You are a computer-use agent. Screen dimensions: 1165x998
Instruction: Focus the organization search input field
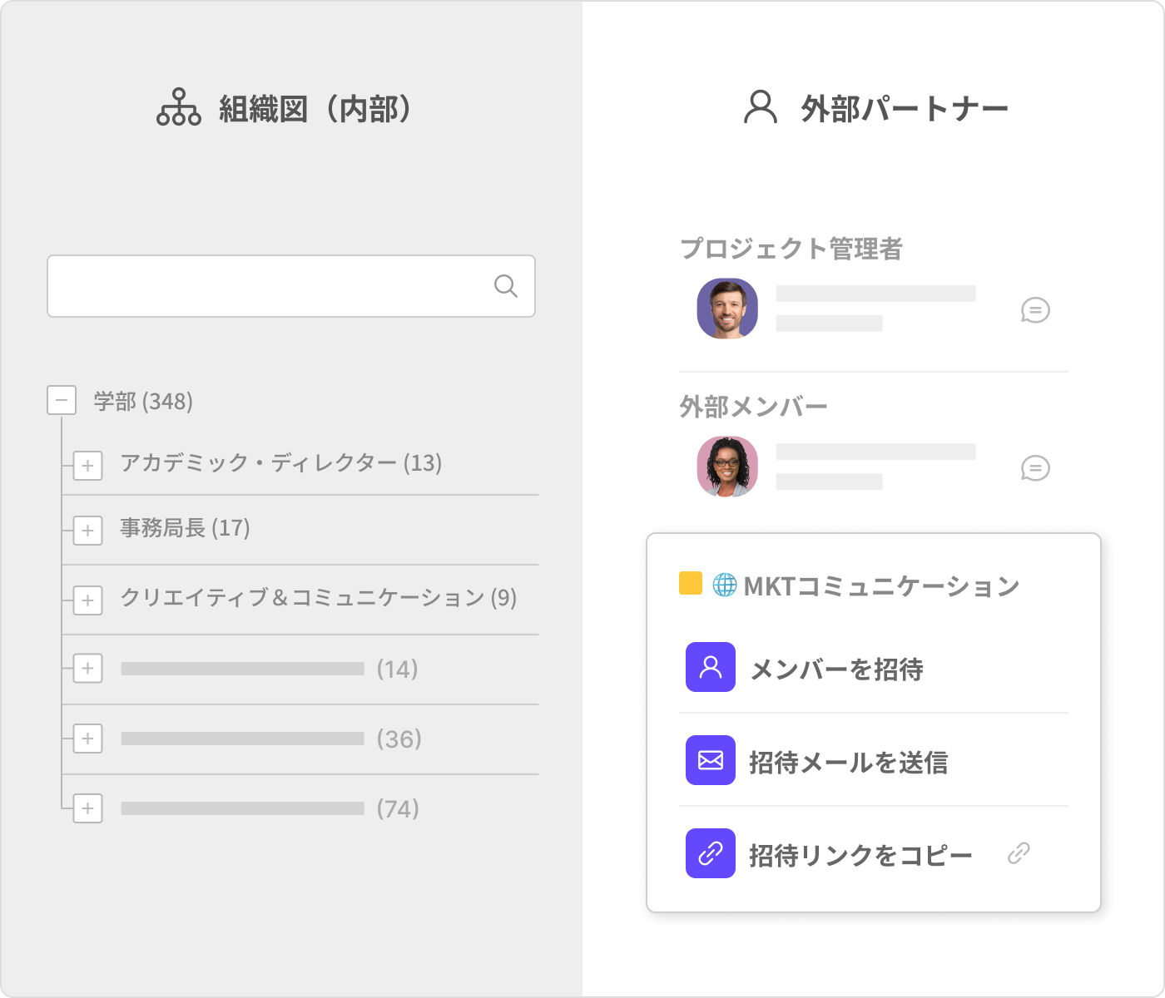[266, 286]
